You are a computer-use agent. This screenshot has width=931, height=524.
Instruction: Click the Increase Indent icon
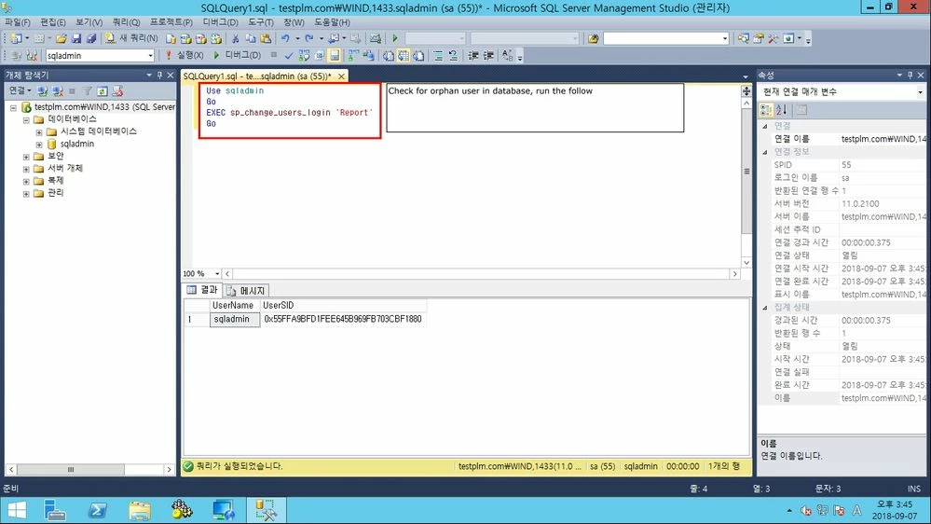point(488,56)
